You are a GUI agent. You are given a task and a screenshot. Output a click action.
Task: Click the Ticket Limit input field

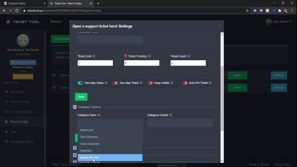[x=95, y=63]
